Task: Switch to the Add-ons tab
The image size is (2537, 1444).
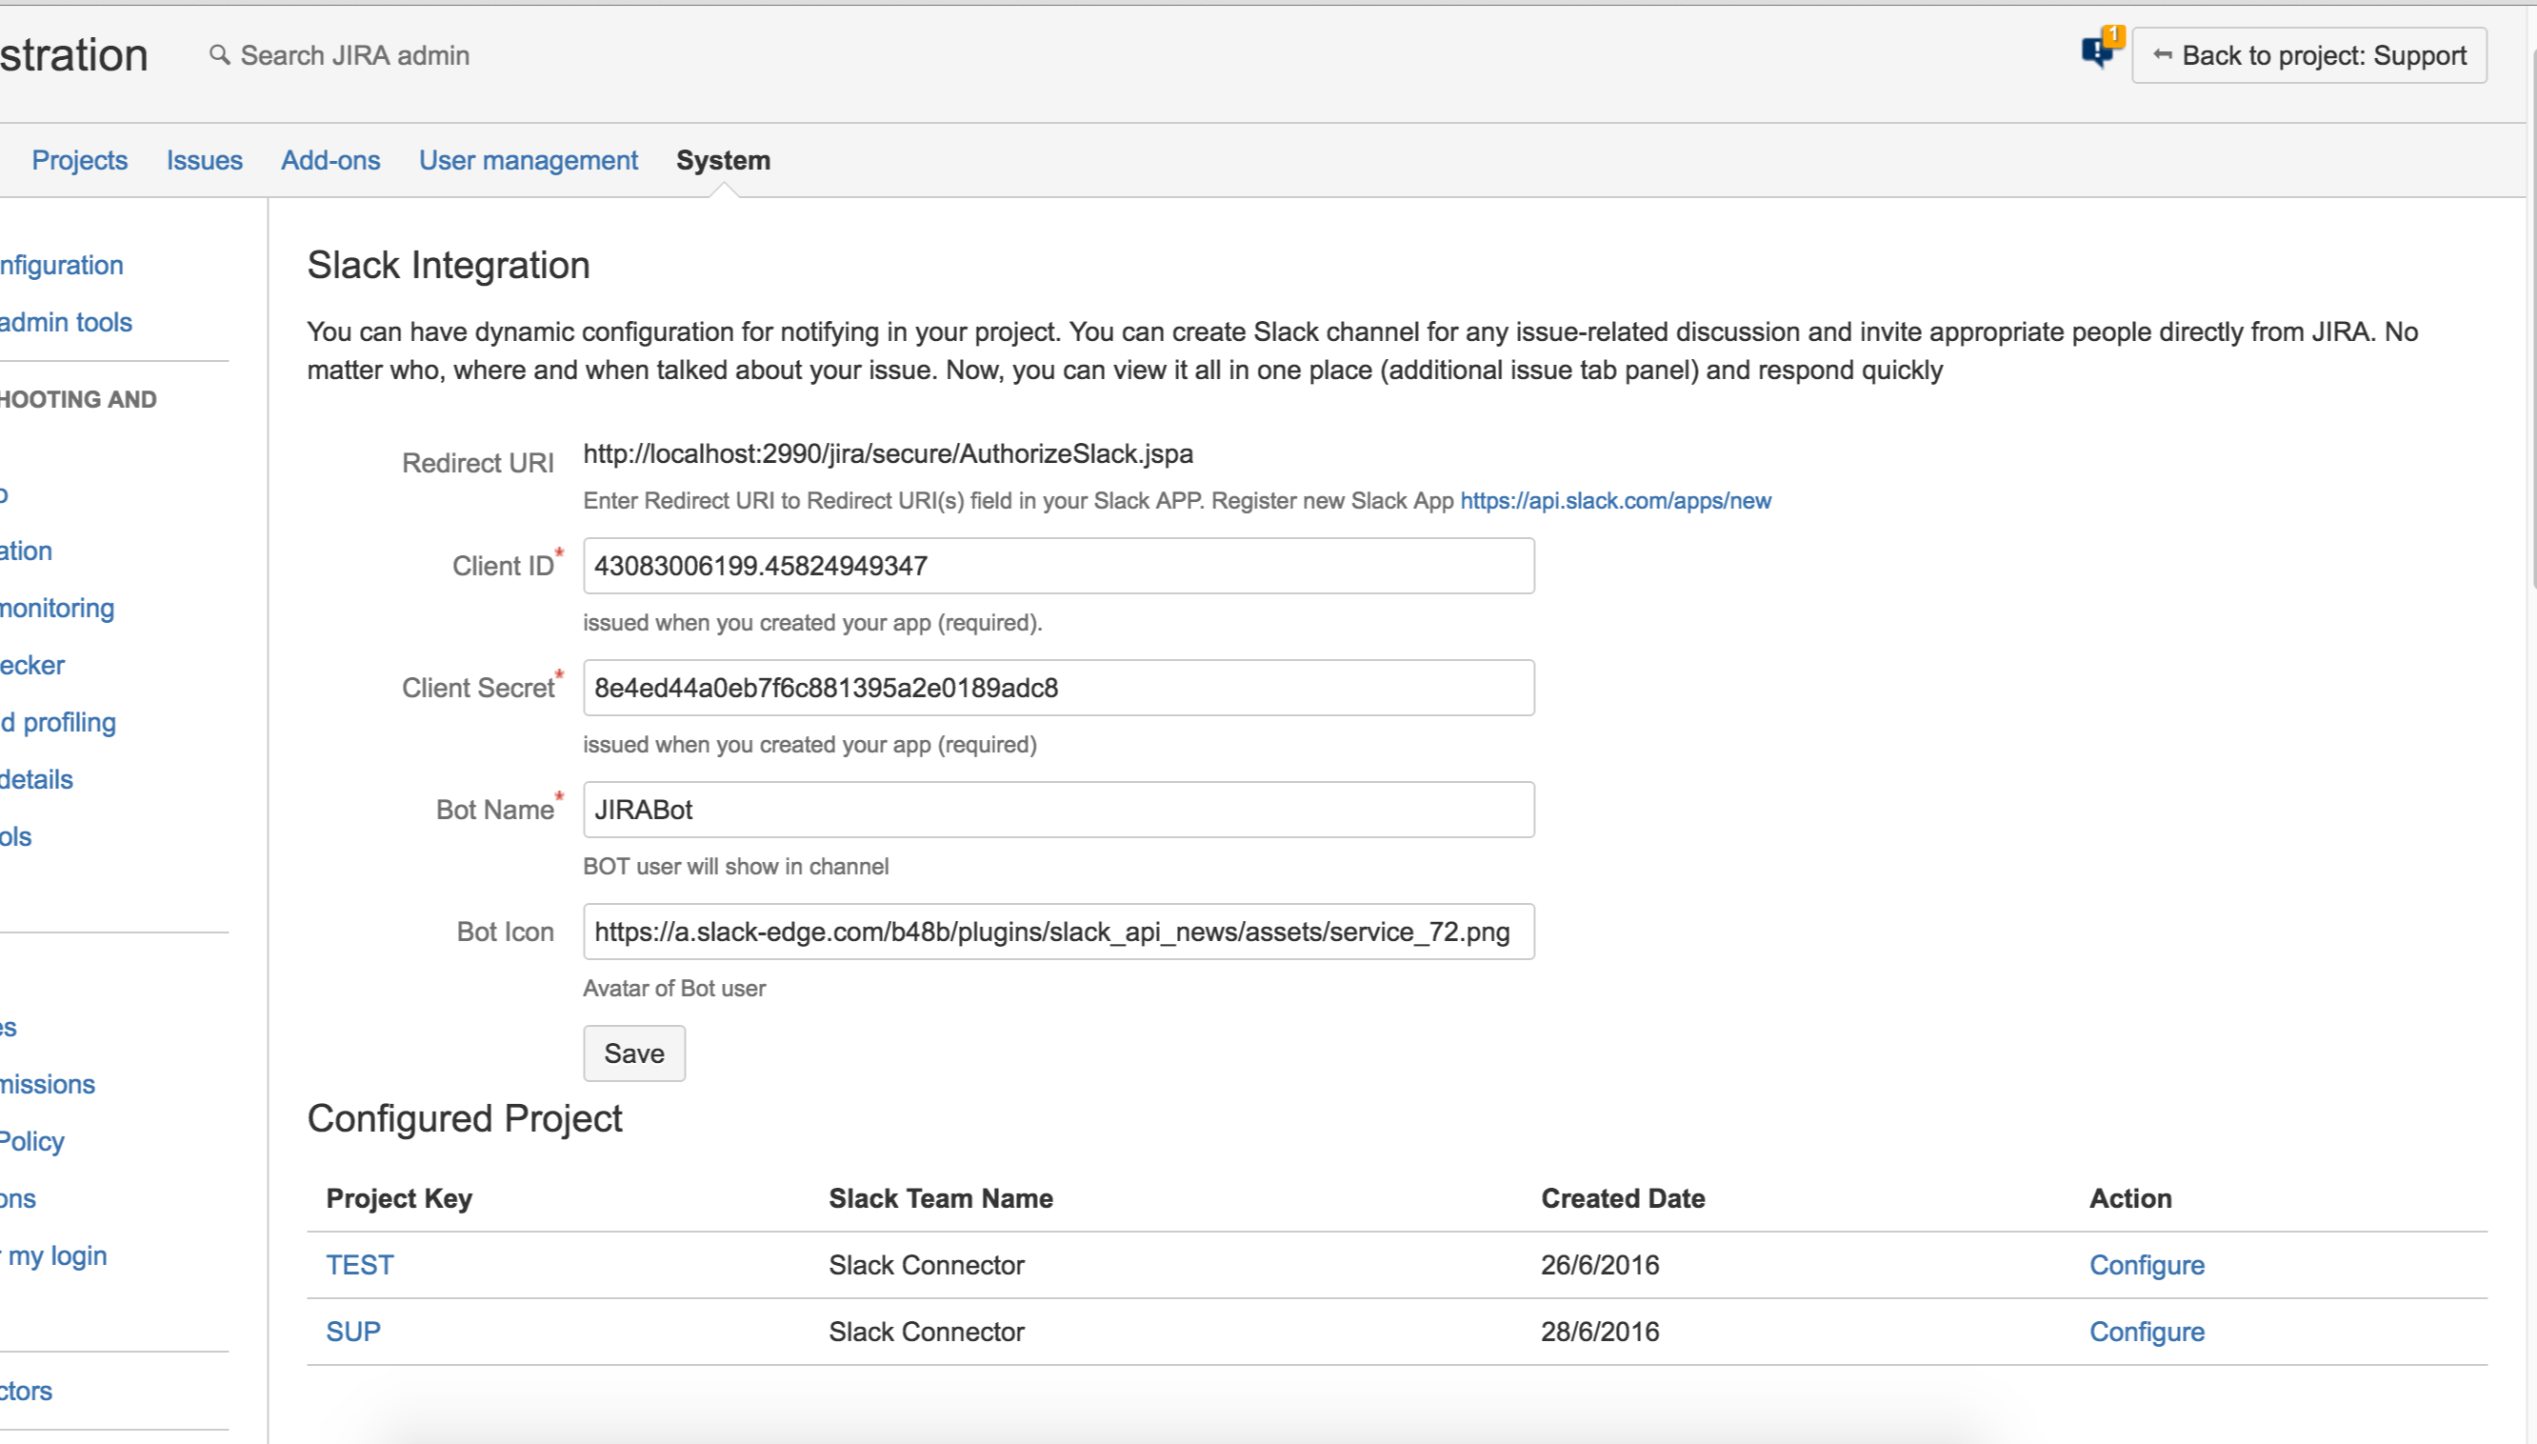Action: click(x=330, y=160)
